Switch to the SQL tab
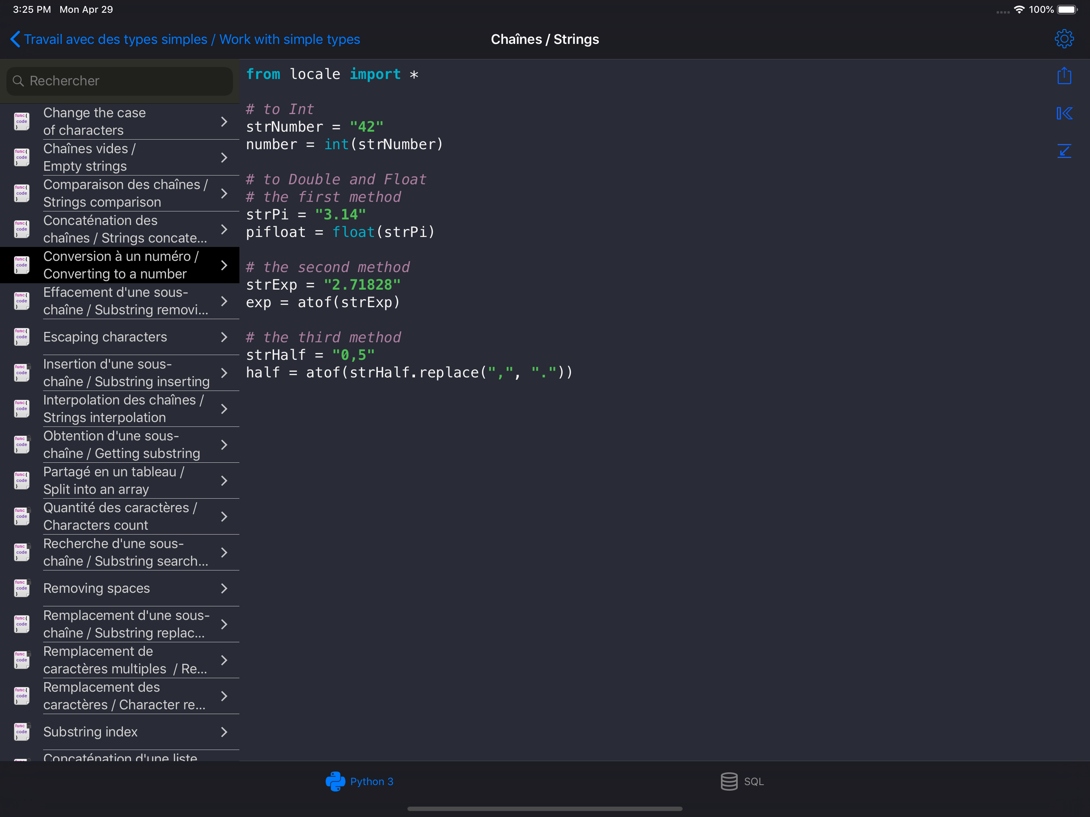Image resolution: width=1090 pixels, height=817 pixels. click(x=753, y=781)
